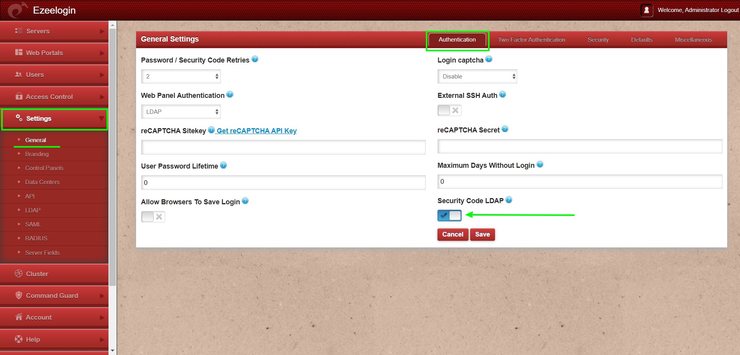
Task: Click the Help lifebuoy icon
Action: click(19, 339)
